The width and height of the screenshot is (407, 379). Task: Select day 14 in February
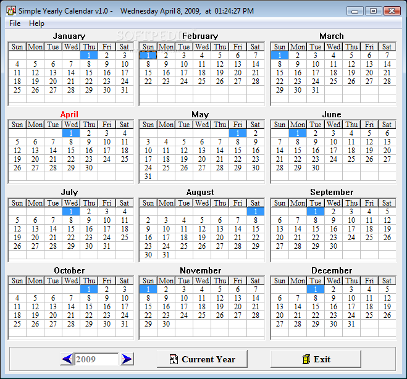click(x=256, y=64)
